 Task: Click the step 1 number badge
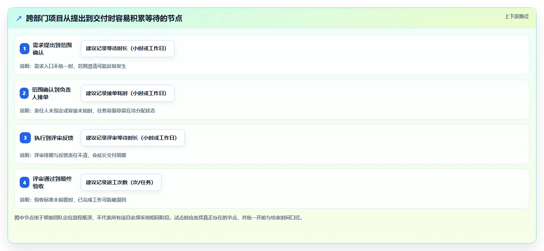[25, 49]
